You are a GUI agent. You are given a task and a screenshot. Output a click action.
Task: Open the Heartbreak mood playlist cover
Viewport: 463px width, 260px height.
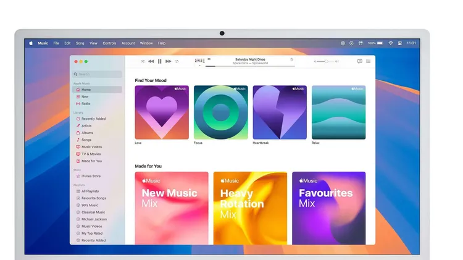pos(280,112)
